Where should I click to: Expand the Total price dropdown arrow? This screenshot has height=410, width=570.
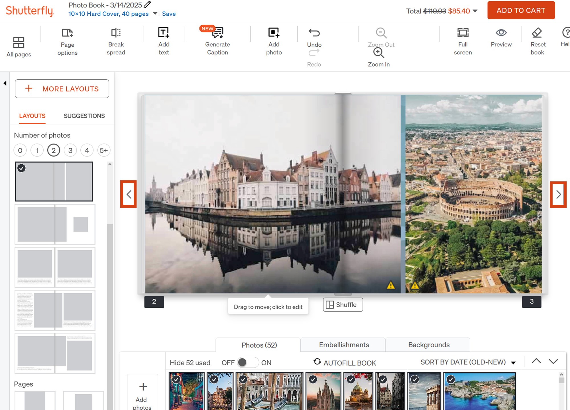click(x=475, y=11)
